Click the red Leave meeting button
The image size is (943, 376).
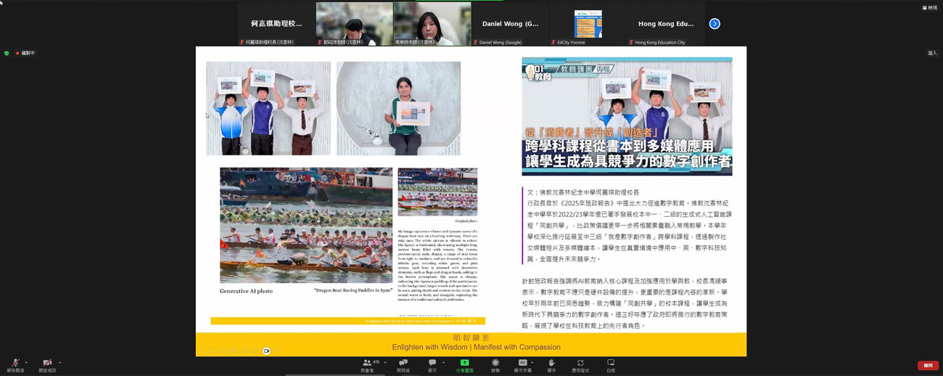(x=928, y=366)
